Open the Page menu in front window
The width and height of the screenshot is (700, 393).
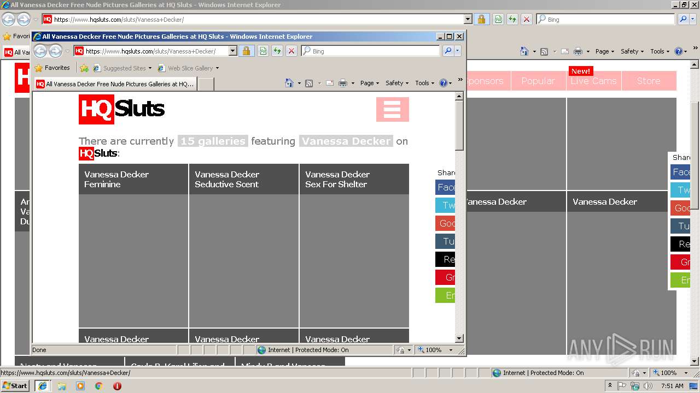coord(370,83)
